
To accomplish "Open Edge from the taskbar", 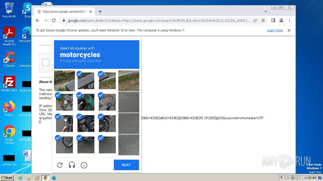I will 54,178.
